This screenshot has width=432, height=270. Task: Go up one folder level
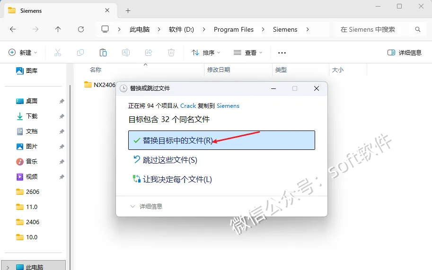point(58,29)
